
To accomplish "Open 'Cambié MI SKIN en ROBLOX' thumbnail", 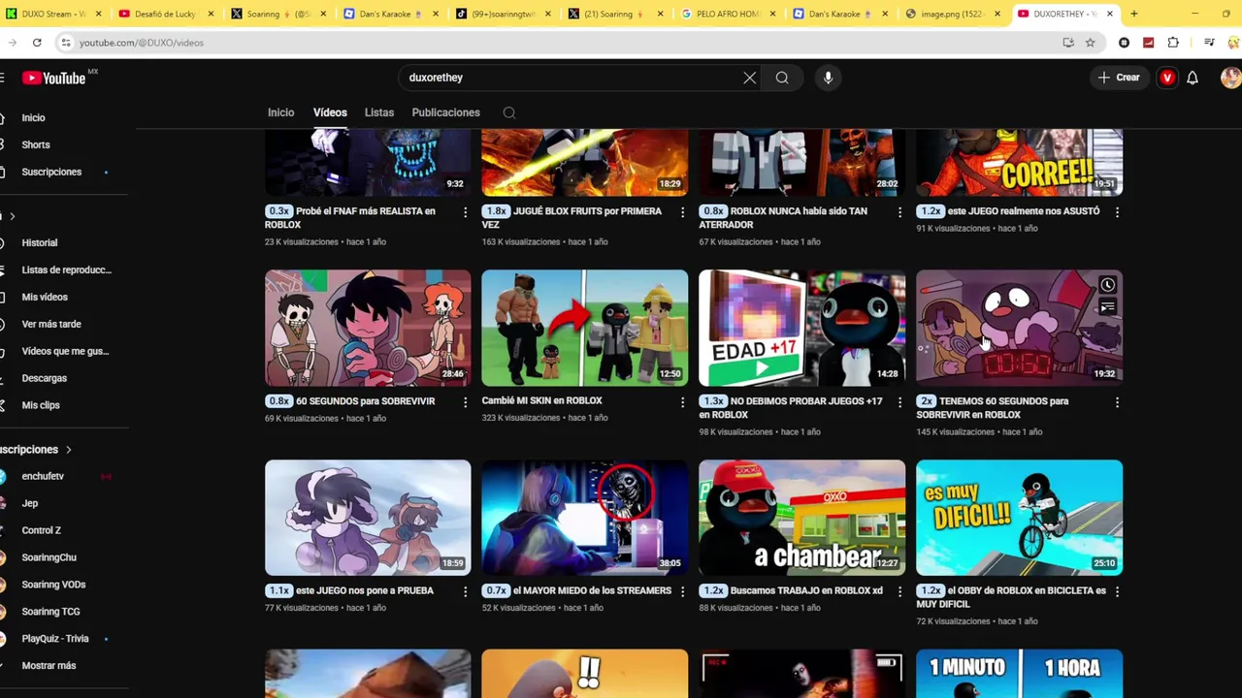I will point(585,328).
